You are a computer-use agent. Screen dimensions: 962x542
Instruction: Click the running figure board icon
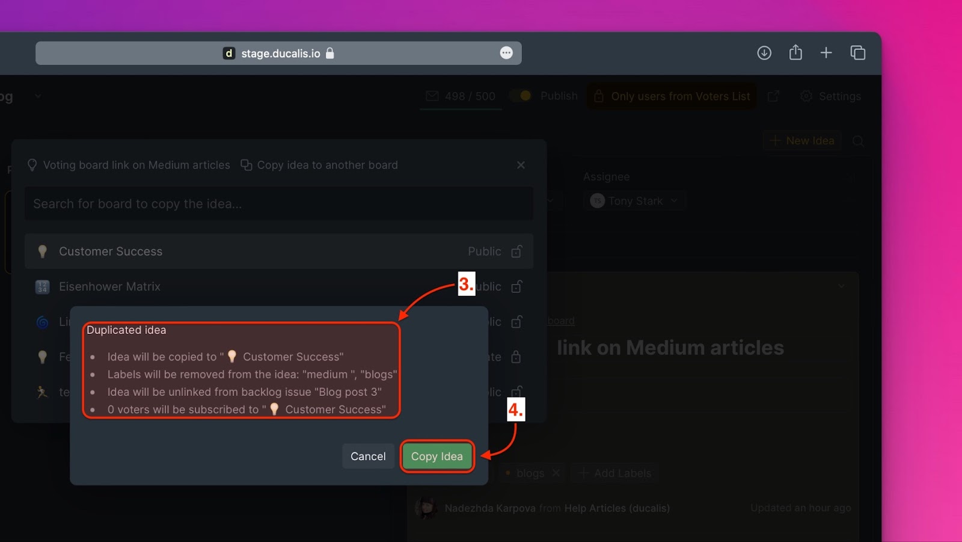tap(42, 392)
